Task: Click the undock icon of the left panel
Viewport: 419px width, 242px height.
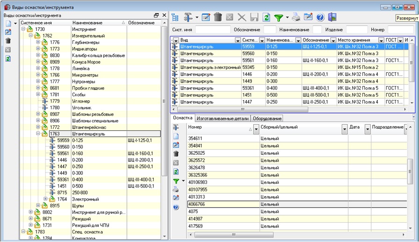Action: coord(156,15)
